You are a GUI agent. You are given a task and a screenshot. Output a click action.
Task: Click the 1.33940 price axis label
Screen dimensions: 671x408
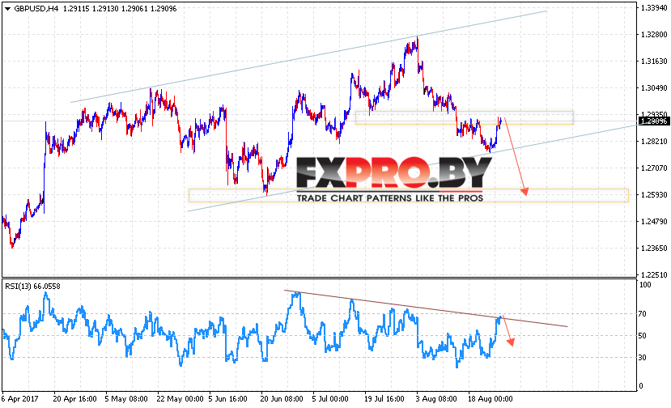(x=654, y=8)
